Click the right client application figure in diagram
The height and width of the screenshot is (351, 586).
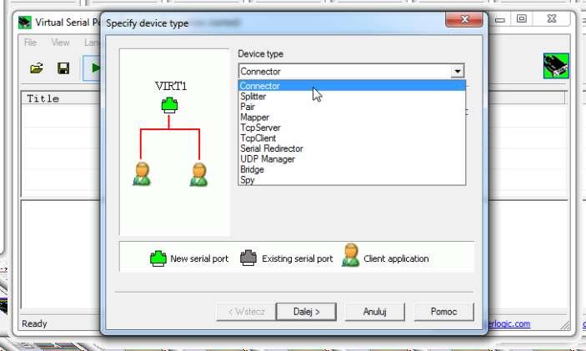(x=199, y=174)
